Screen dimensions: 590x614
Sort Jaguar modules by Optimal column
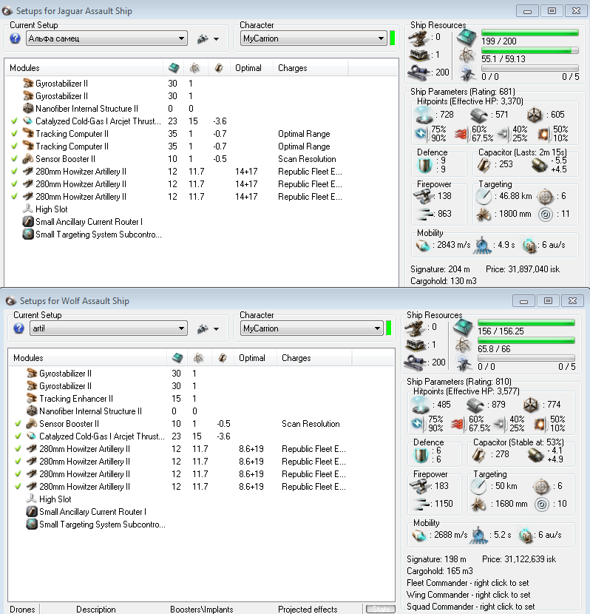coord(251,68)
